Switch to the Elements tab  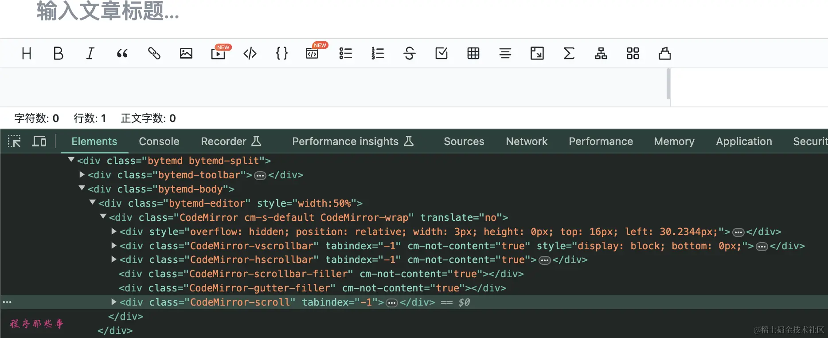coord(94,141)
